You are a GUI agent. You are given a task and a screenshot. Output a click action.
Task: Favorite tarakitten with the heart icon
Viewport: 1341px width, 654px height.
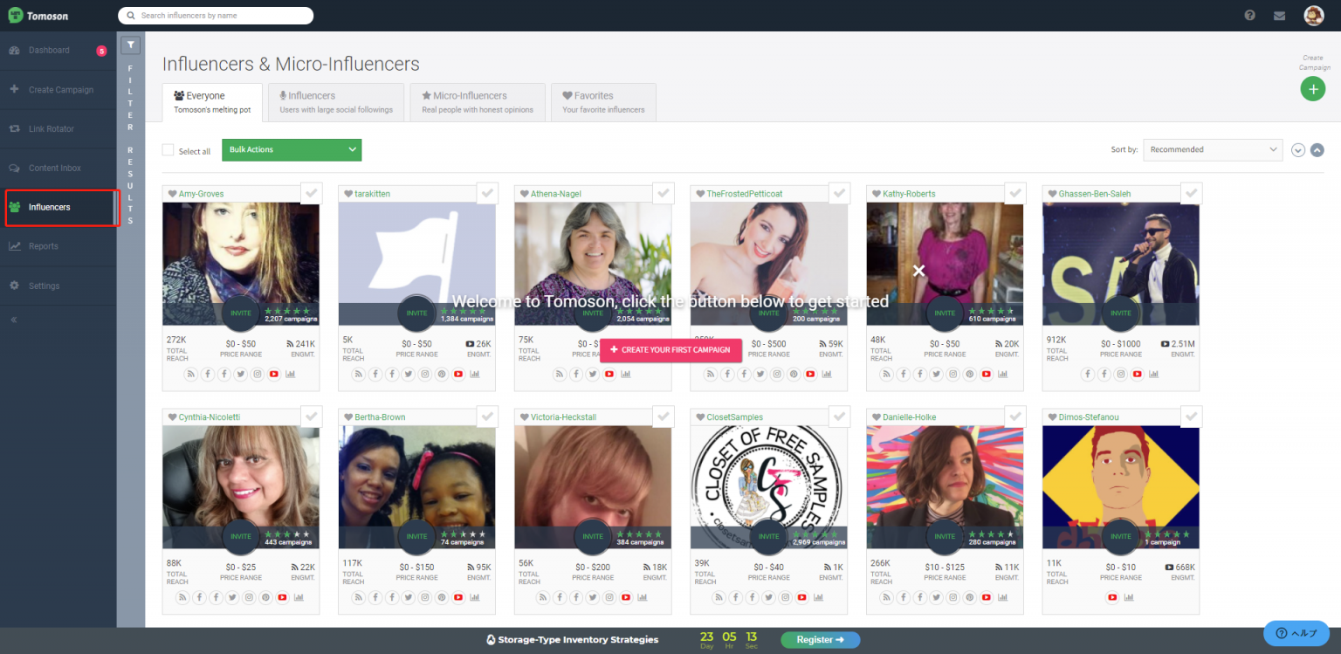[348, 194]
